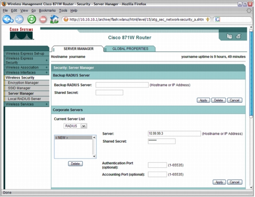Delete the Backup RADIUS Server entry
Viewport: 255px width, 197px height.
218,100
